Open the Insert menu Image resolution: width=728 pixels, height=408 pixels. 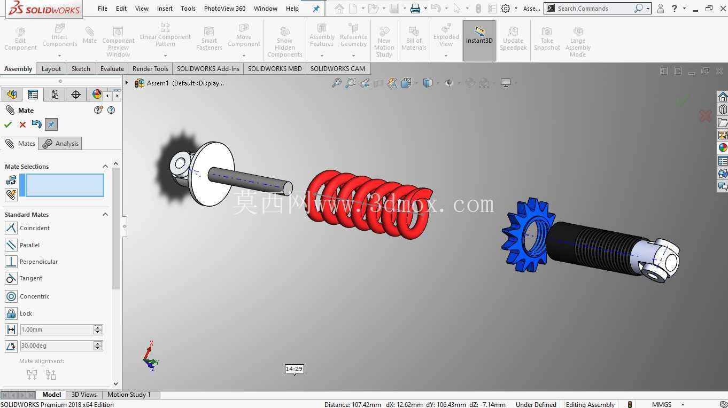pyautogui.click(x=165, y=9)
